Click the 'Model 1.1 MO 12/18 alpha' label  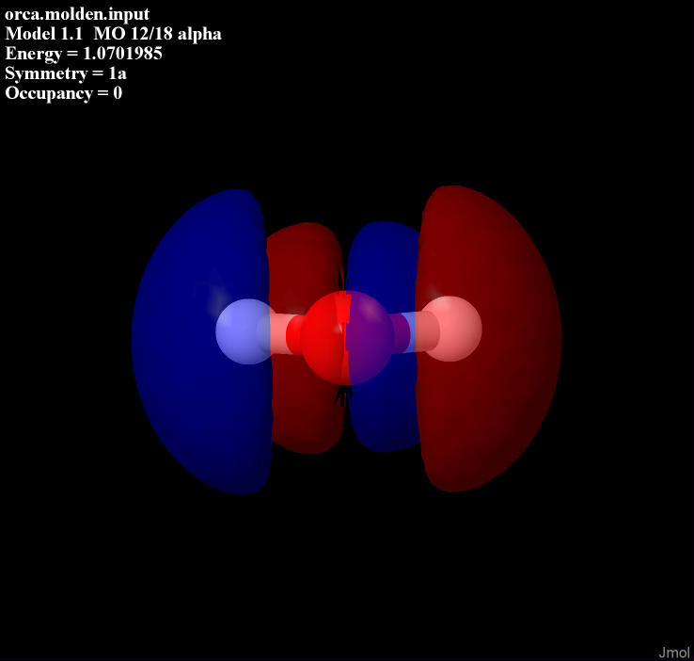113,34
